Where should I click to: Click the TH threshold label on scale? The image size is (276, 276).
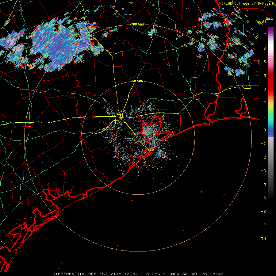point(263,239)
